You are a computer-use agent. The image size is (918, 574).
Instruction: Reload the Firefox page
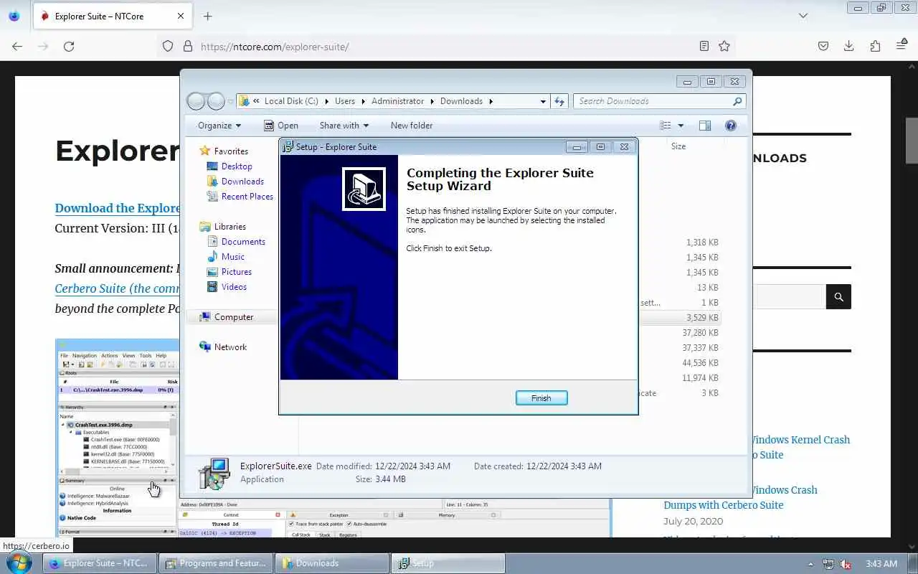click(x=69, y=46)
